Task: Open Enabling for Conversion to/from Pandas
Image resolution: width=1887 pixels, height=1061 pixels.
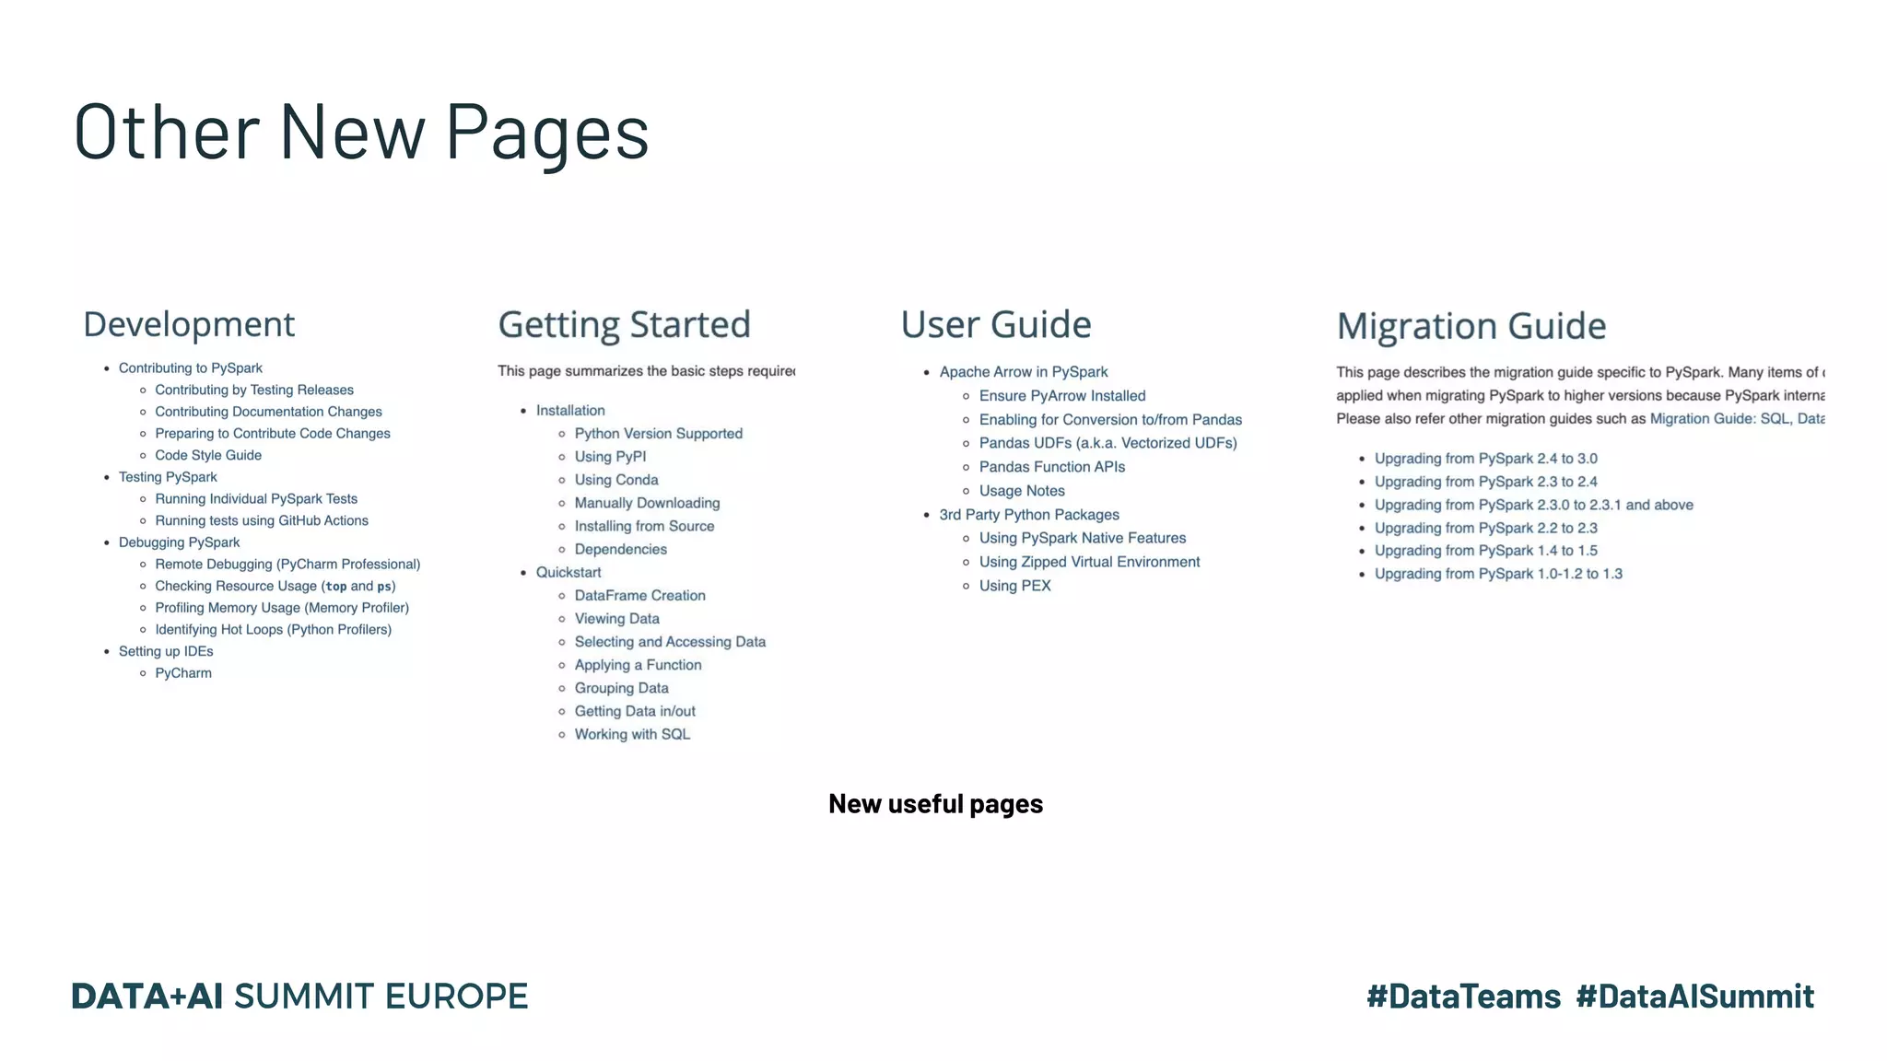Action: tap(1110, 420)
